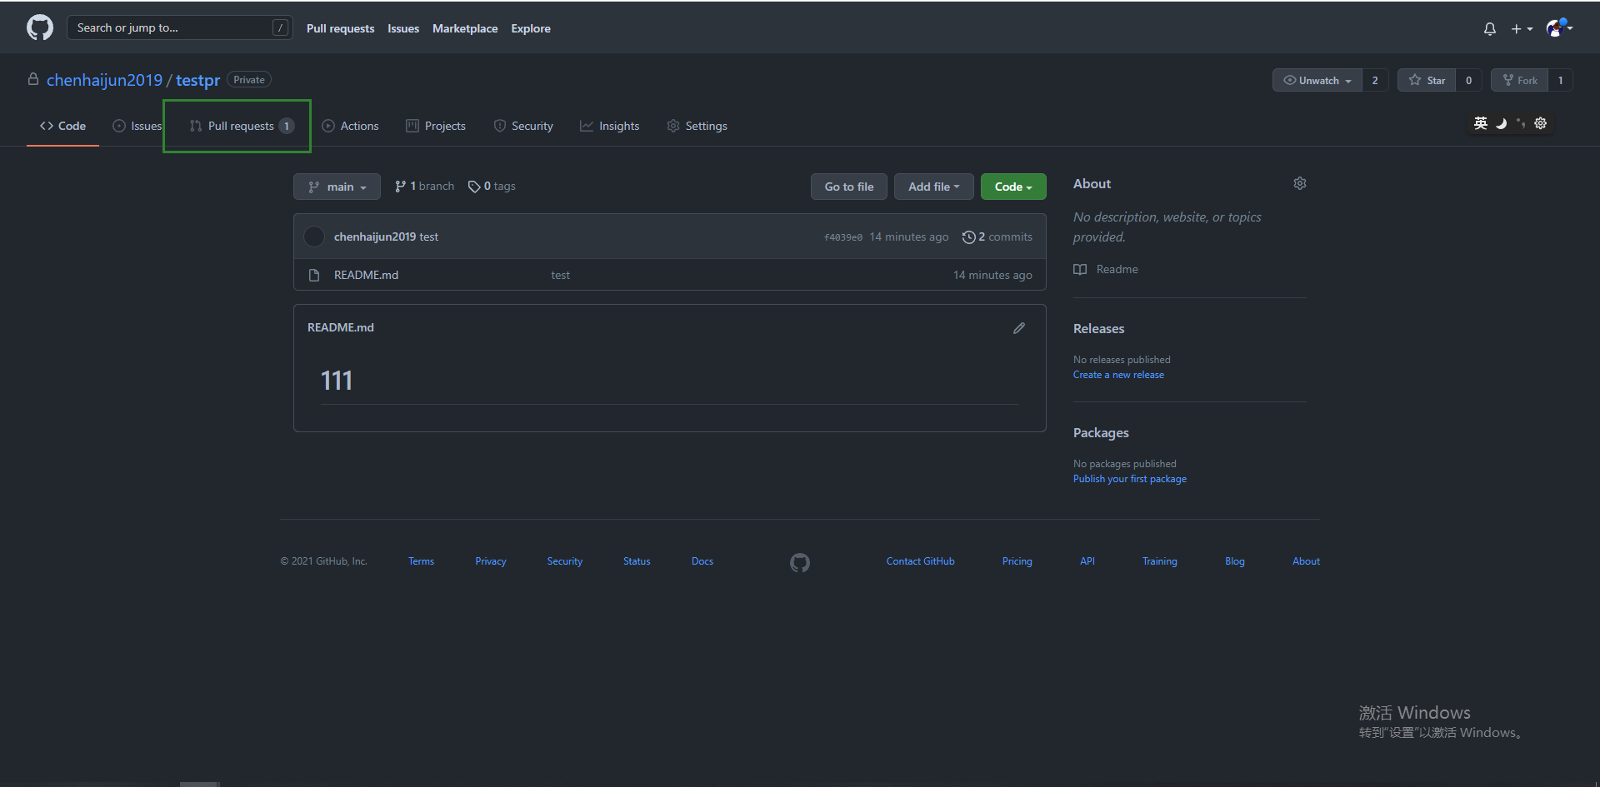
Task: Click the forks count 1
Action: [x=1561, y=80]
